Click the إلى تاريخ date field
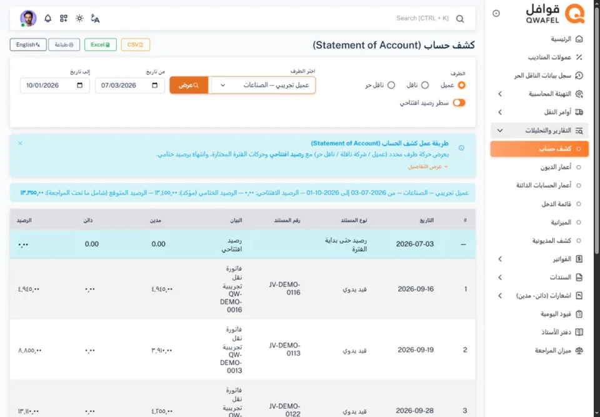The height and width of the screenshot is (417, 600). (x=55, y=86)
